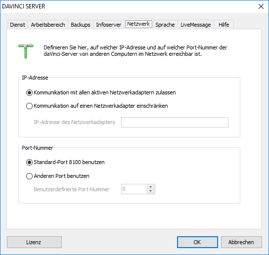Confirm with the OK button
Image resolution: width=269 pixels, height=255 pixels.
(197, 242)
